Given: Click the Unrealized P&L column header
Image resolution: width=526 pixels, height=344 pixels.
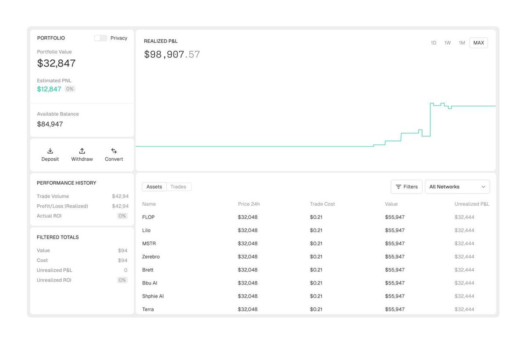Looking at the screenshot, I should click(472, 204).
